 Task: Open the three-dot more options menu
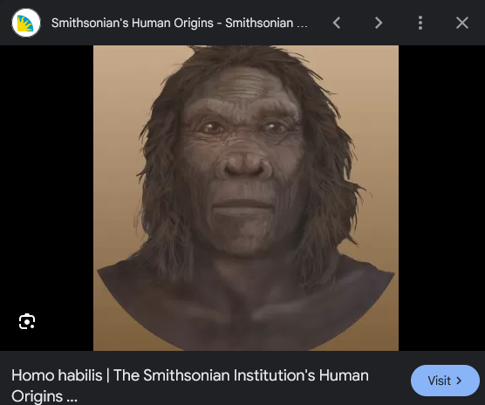(x=420, y=23)
